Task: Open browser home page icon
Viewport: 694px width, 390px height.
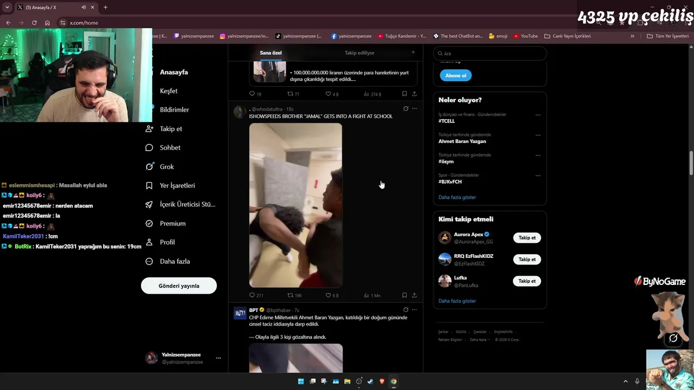Action: pos(47,23)
